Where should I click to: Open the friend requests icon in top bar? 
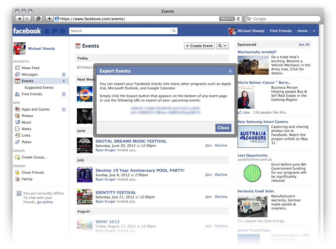(47, 31)
